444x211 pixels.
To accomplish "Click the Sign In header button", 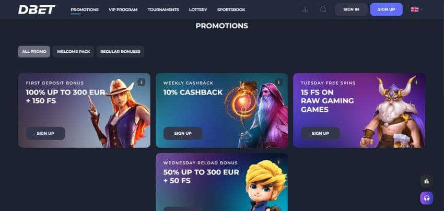I will pos(351,9).
